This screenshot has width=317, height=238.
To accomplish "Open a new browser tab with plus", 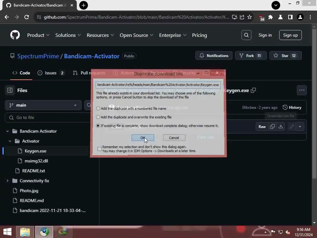I will [x=84, y=5].
